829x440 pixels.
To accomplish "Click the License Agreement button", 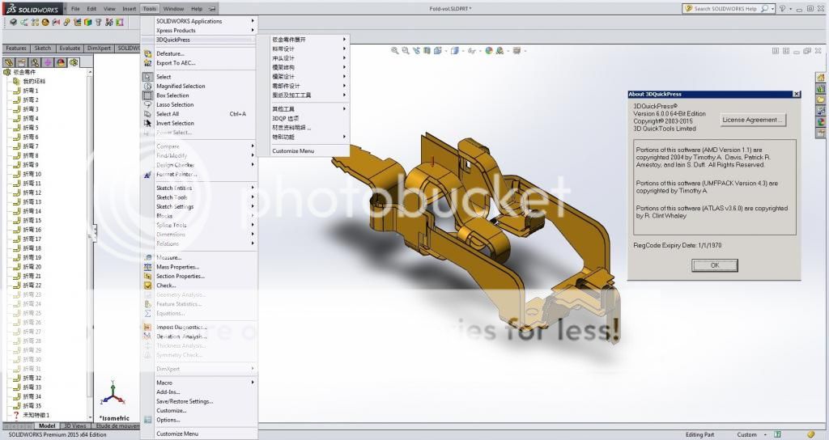I will pos(753,120).
